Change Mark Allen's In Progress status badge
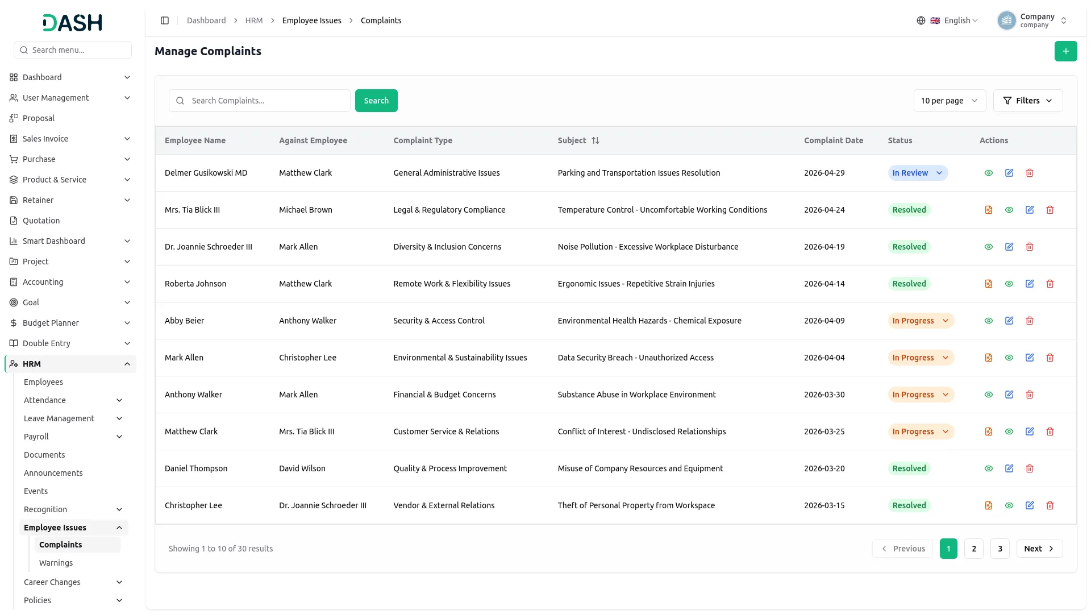The image size is (1091, 614). [921, 358]
